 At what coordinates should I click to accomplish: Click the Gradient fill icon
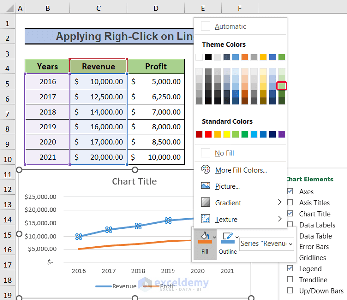tap(205, 202)
